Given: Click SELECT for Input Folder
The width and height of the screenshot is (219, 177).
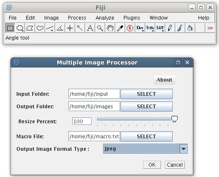Looking at the screenshot, I should click(x=146, y=94).
